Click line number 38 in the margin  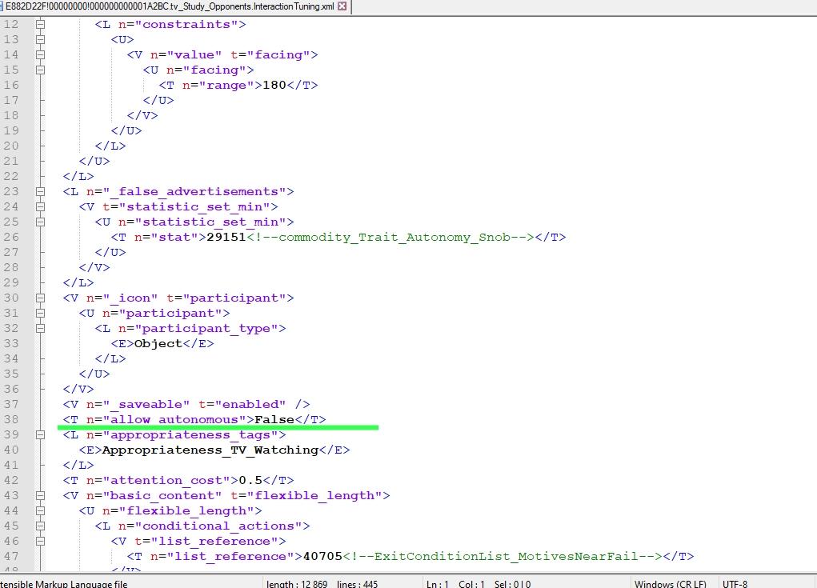10,419
